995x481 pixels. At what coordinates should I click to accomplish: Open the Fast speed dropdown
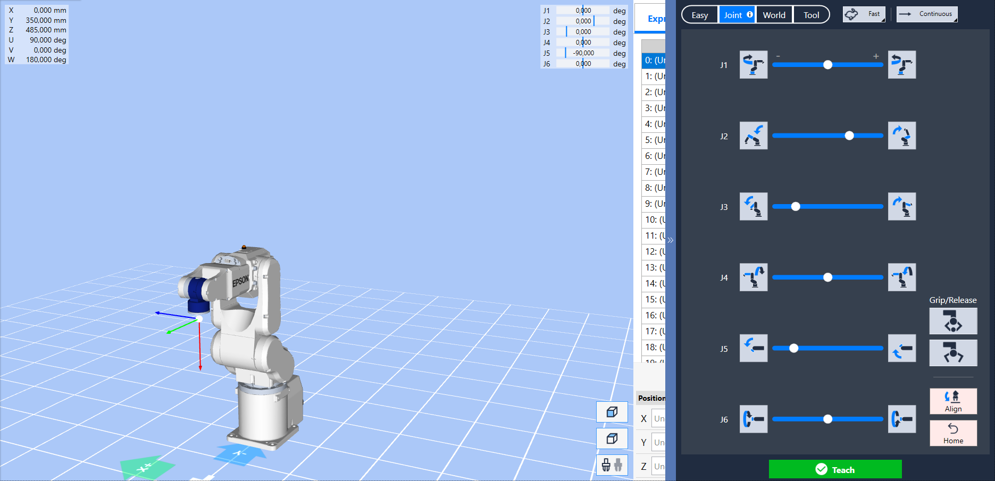click(864, 14)
